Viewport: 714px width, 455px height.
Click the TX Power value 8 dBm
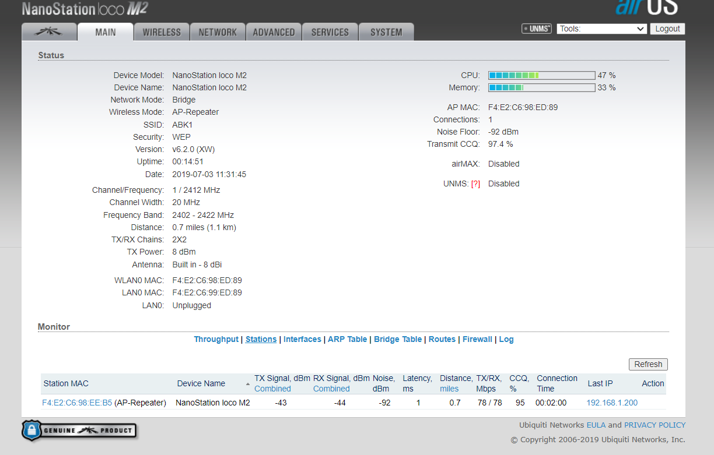[x=184, y=252]
